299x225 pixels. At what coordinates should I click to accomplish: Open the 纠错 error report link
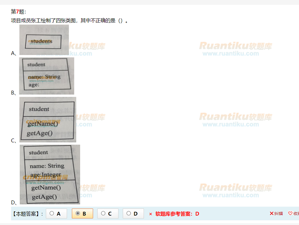pos(278,214)
